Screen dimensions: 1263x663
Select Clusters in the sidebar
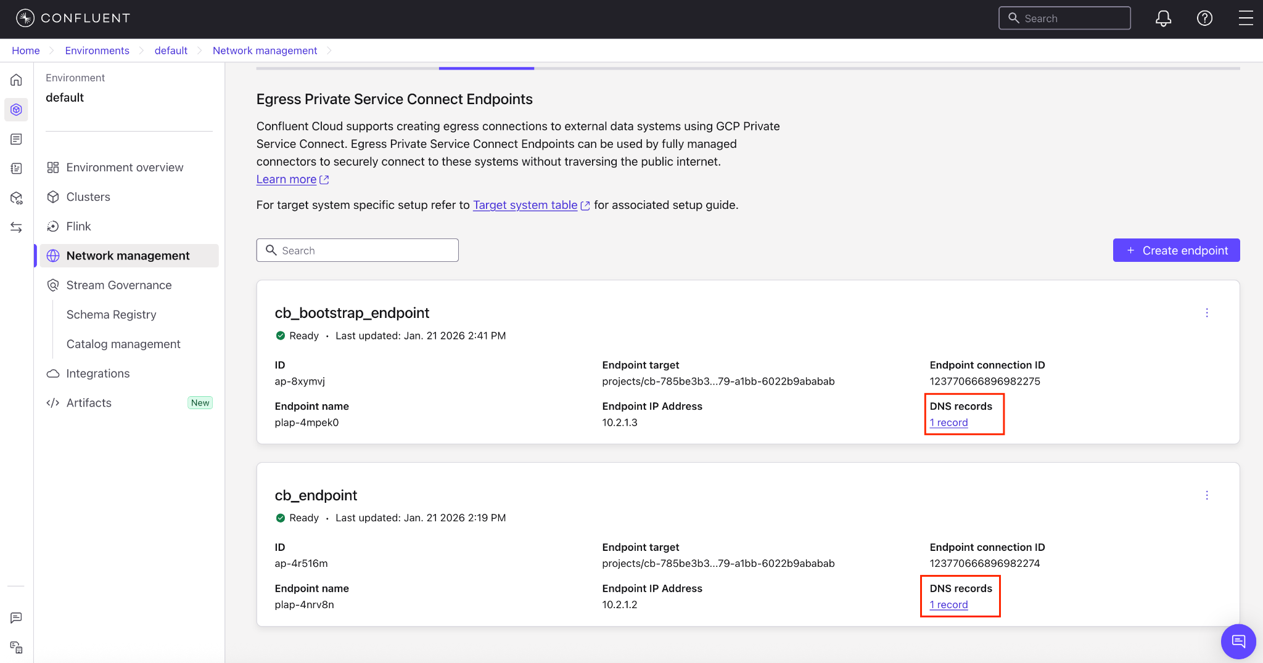88,197
